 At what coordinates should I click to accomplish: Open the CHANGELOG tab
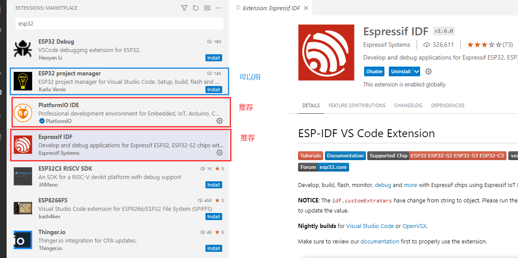(x=408, y=105)
